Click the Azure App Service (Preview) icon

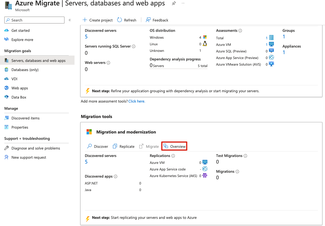(x=271, y=57)
